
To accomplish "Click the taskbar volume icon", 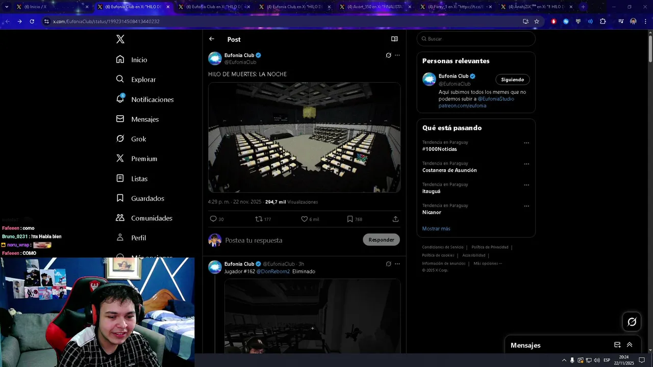I will click(x=596, y=360).
